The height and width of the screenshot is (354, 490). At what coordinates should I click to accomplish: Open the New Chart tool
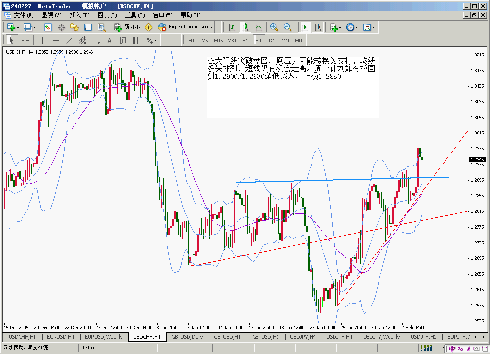pyautogui.click(x=11, y=27)
